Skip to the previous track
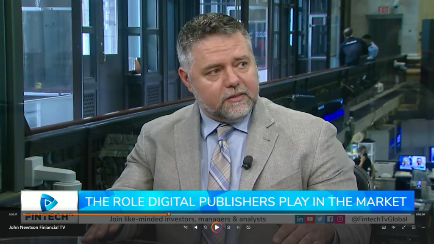The height and width of the screenshot is (244, 434). click(195, 227)
